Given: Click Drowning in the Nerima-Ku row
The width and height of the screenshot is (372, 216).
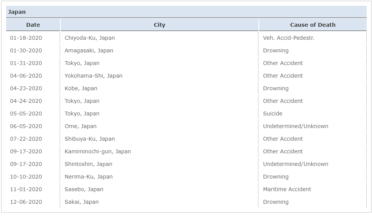Looking at the screenshot, I should pyautogui.click(x=276, y=177).
